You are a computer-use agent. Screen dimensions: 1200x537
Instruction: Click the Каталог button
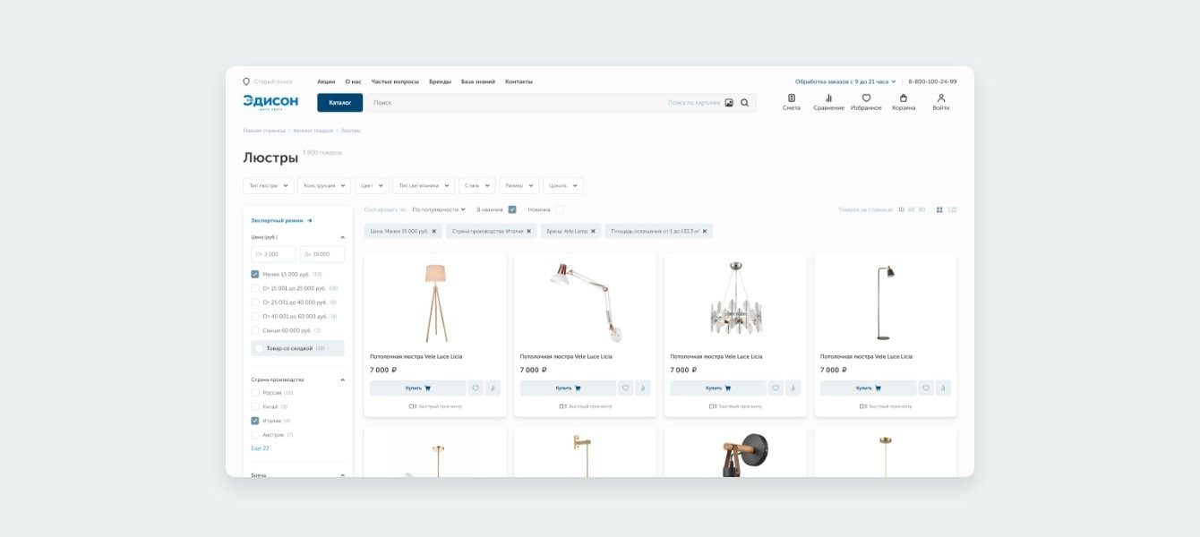340,103
